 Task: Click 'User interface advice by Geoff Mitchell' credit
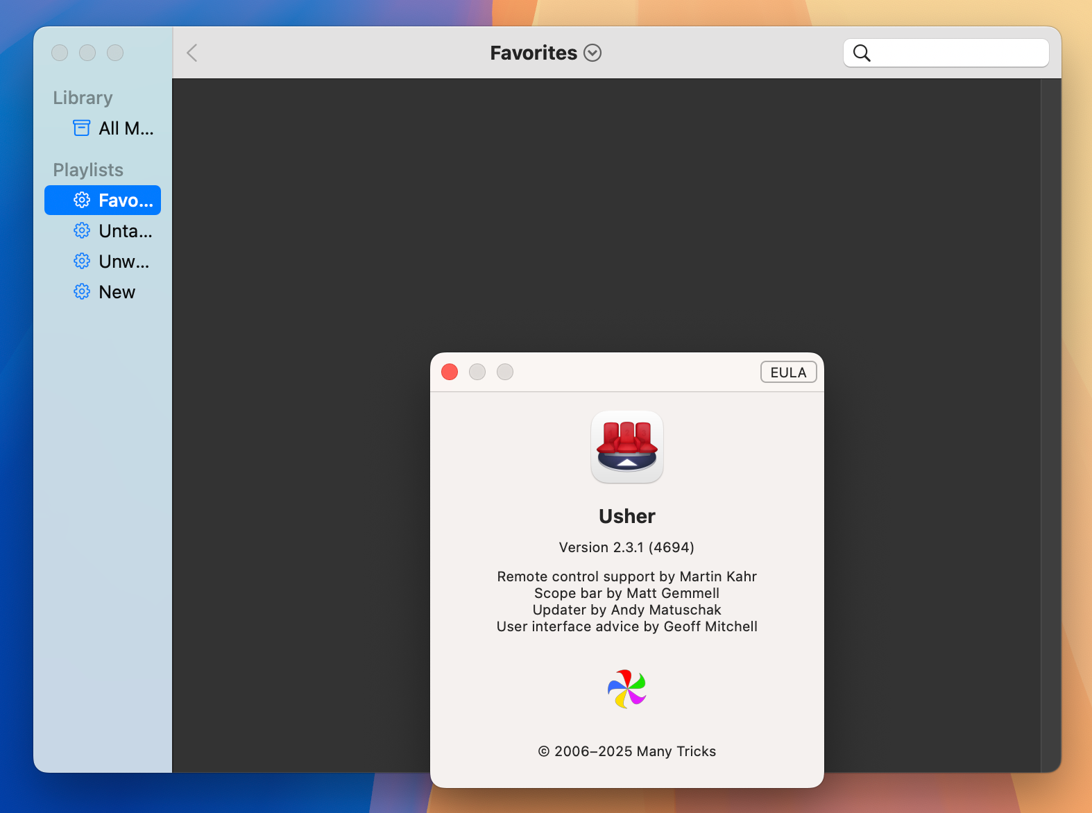627,626
